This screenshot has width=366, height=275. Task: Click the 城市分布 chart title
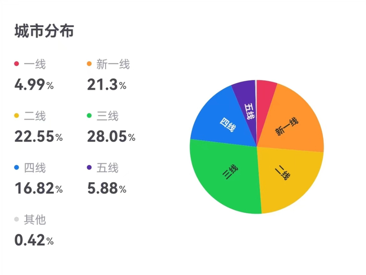44,31
